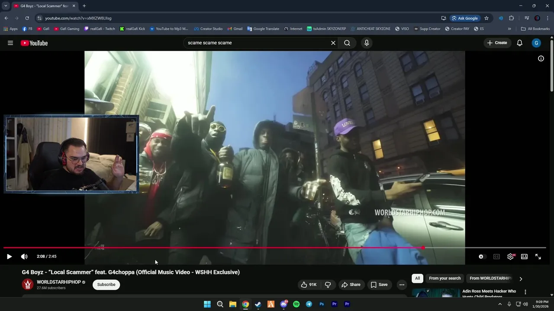The height and width of the screenshot is (311, 554).
Task: Toggle closed captions (CC) on the video
Action: click(x=496, y=257)
